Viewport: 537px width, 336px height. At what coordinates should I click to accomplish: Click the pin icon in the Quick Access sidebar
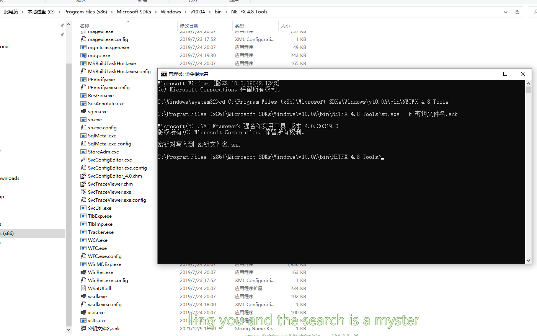(62, 25)
